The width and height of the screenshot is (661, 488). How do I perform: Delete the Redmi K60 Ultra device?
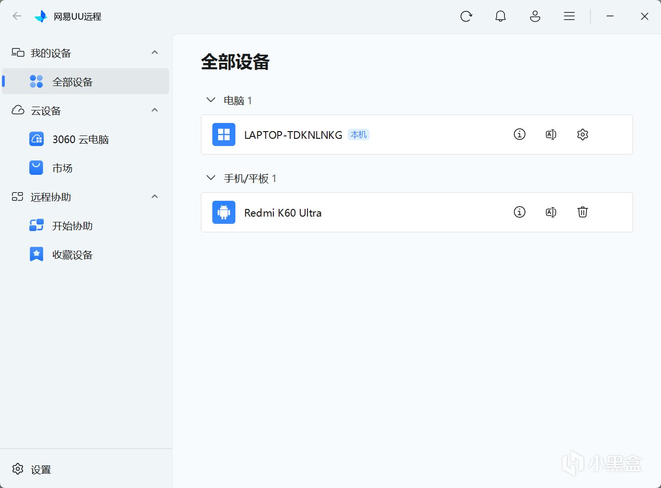click(583, 212)
